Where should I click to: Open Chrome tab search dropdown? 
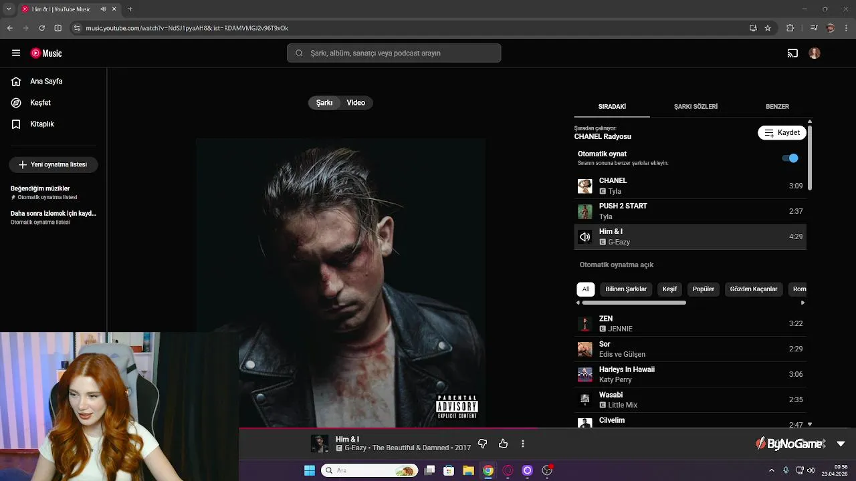pyautogui.click(x=9, y=9)
